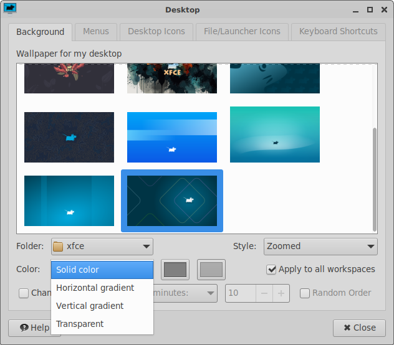Close the Desktop window via title bar X
The image size is (394, 345).
[x=384, y=9]
